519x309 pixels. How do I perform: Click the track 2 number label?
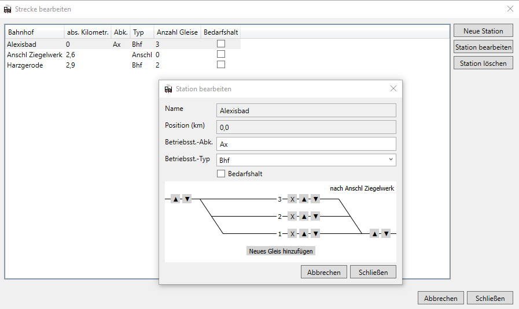tap(279, 217)
